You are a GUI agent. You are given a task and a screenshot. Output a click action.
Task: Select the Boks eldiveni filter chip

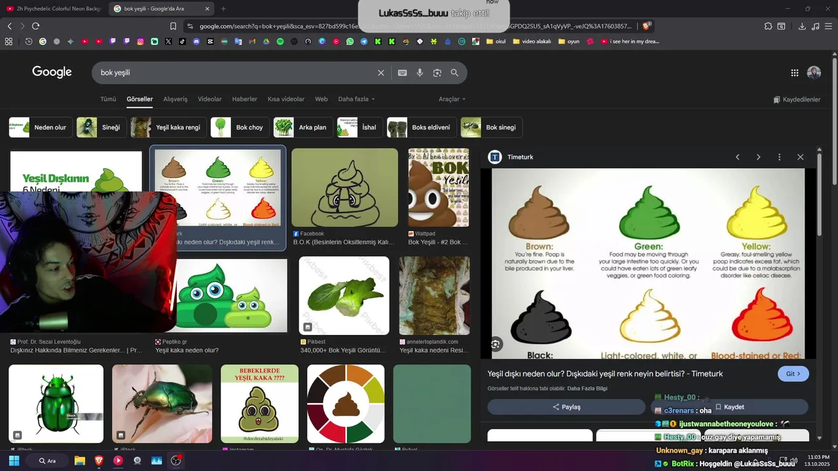pos(422,128)
